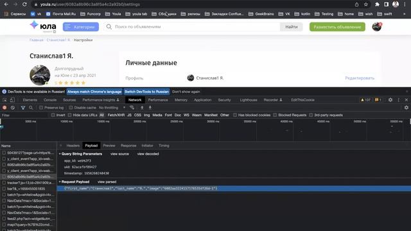
Task: Check the Invert filter checkbox
Action: pyautogui.click(x=53, y=115)
